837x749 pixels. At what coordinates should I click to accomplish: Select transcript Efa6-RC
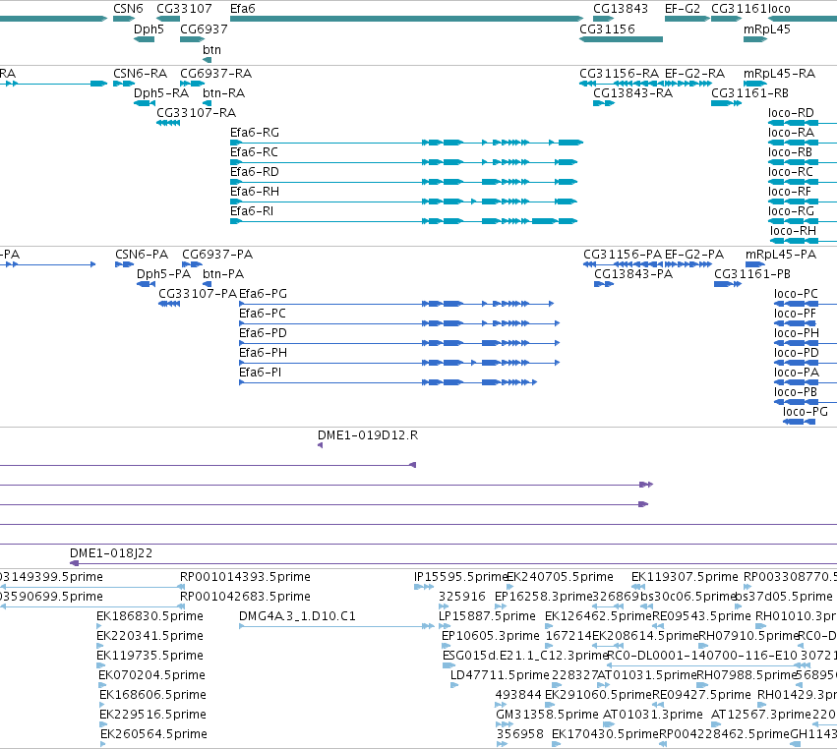coord(403,162)
